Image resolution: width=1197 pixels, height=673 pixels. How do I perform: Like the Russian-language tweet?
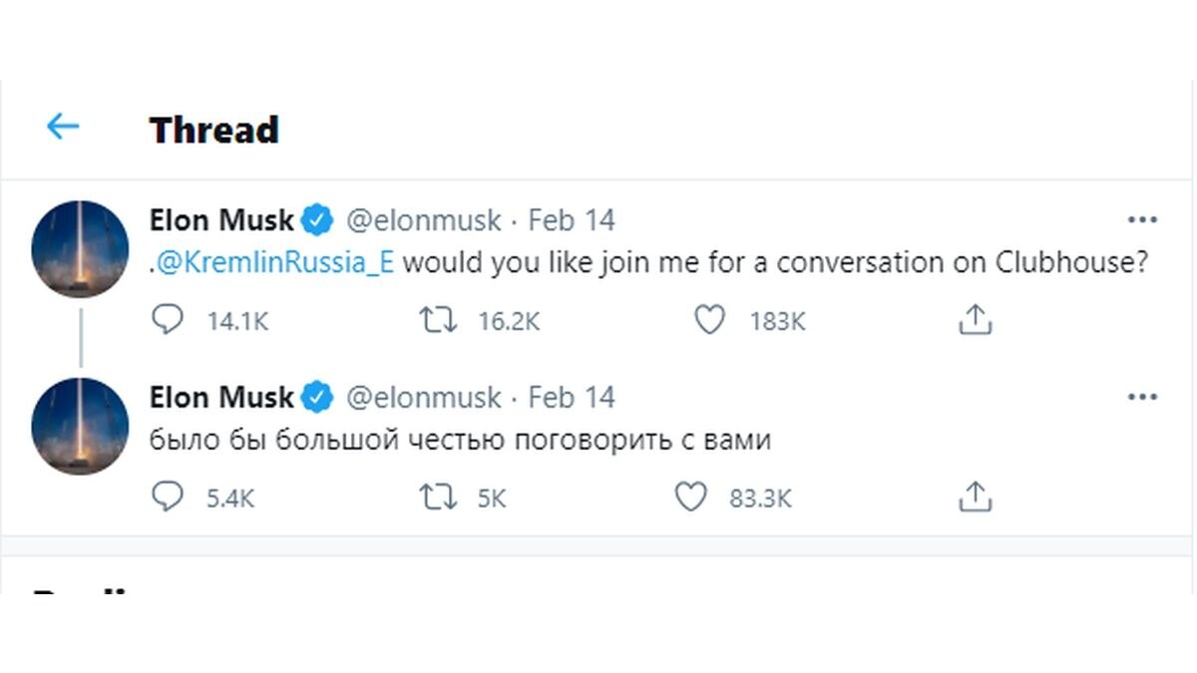point(690,497)
